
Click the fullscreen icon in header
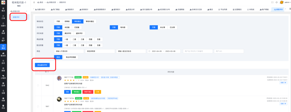[273, 2]
